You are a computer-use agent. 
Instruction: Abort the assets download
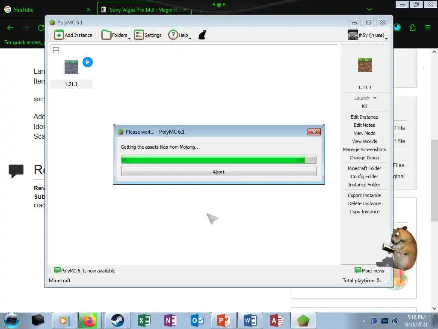[x=219, y=171]
